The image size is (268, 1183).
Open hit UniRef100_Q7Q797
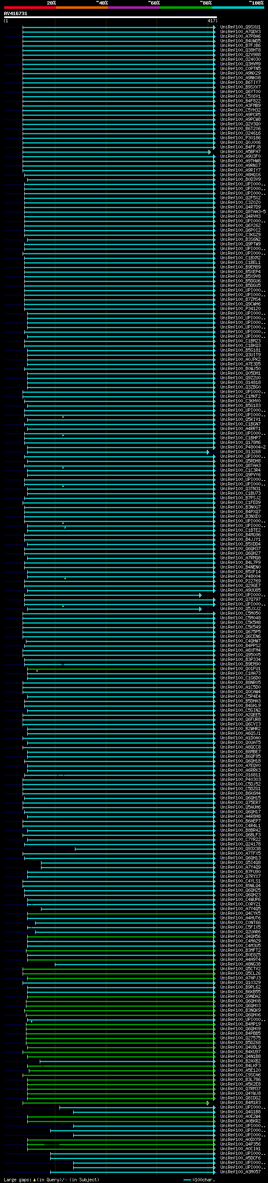(240, 600)
